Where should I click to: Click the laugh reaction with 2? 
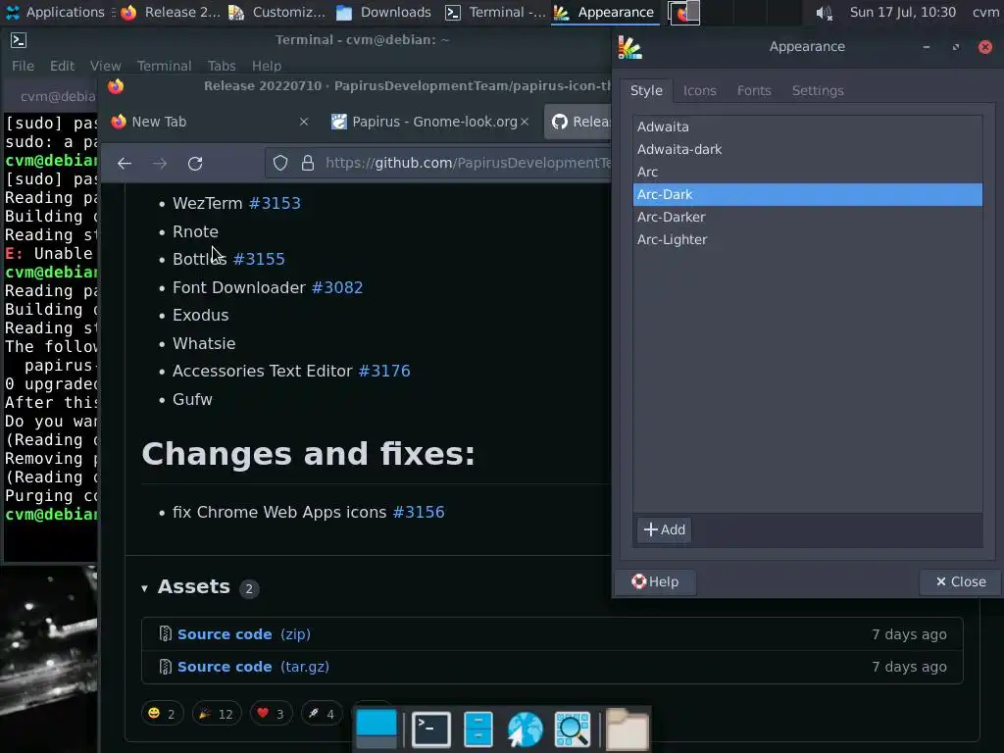162,714
